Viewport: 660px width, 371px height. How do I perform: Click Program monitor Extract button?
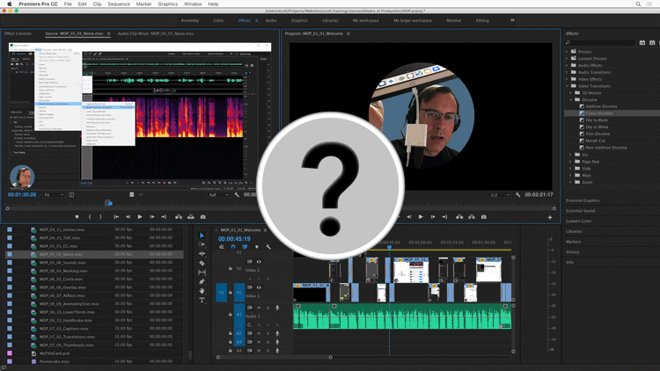click(x=472, y=216)
